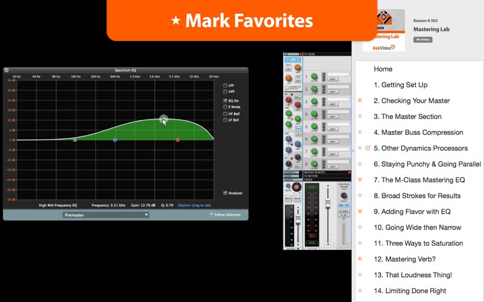The width and height of the screenshot is (484, 302).
Task: Select the blue low-mid EQ node
Action: 115,140
